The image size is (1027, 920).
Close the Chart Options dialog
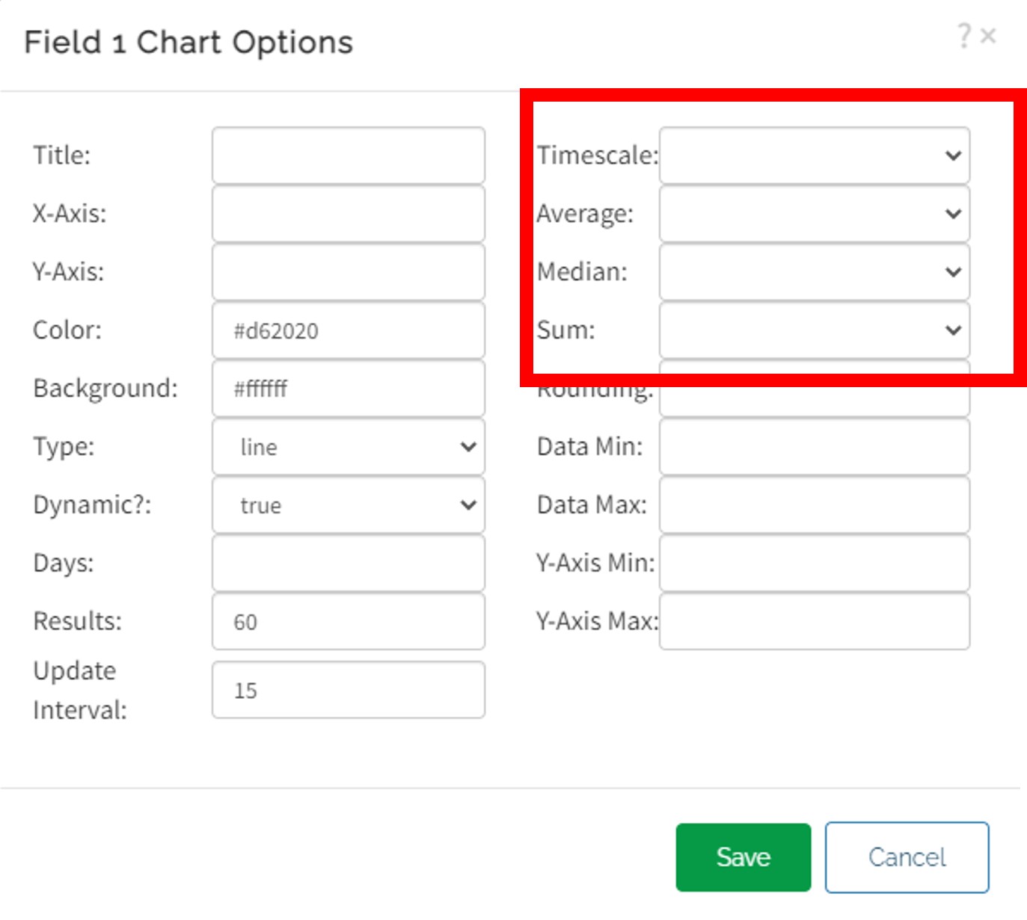[x=988, y=36]
